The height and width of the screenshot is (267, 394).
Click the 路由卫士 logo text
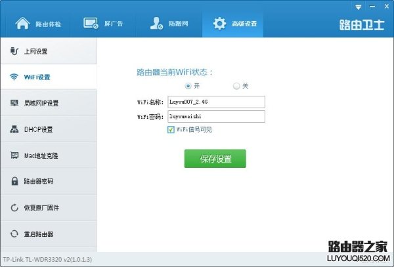coord(362,25)
